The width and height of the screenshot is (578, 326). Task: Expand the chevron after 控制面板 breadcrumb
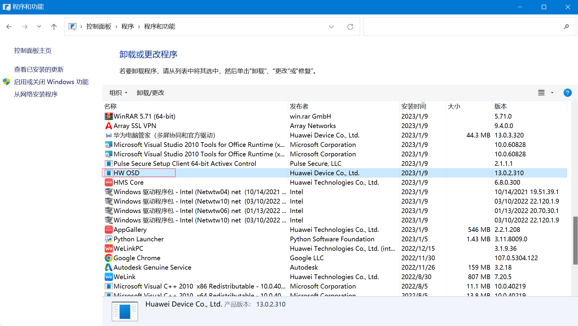116,27
